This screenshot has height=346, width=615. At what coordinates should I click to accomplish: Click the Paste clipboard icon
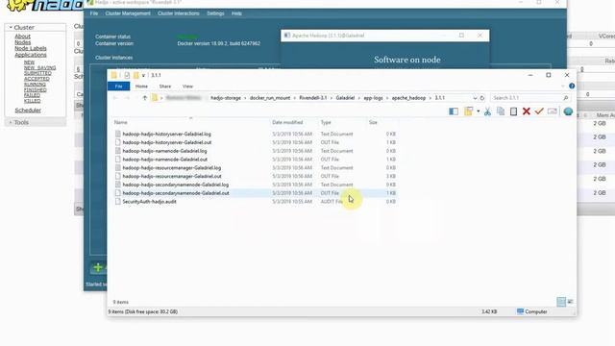(513, 111)
